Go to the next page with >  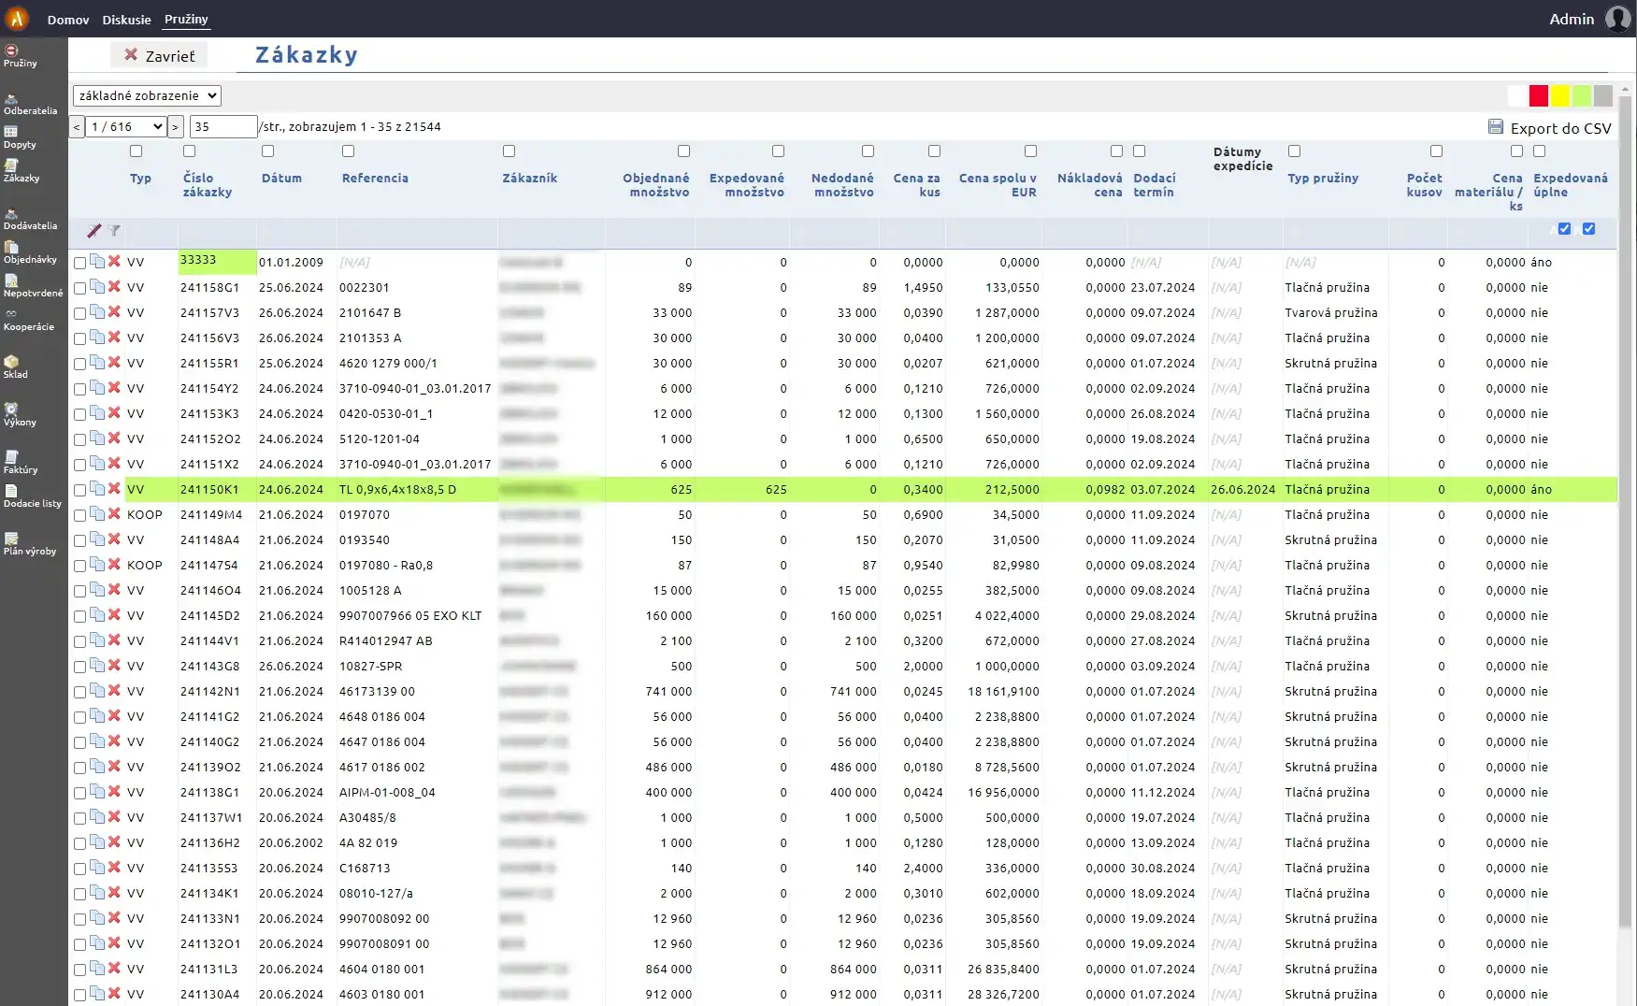tap(175, 127)
